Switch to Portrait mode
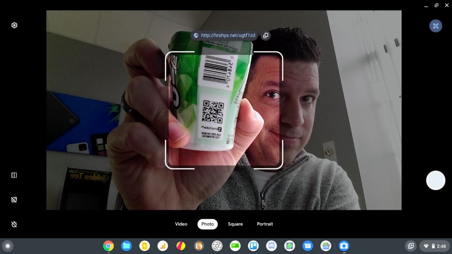 coord(265,224)
